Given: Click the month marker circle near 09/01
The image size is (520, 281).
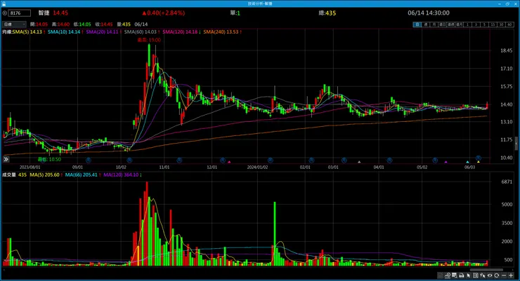Looking at the screenshot, I should pos(89,160).
